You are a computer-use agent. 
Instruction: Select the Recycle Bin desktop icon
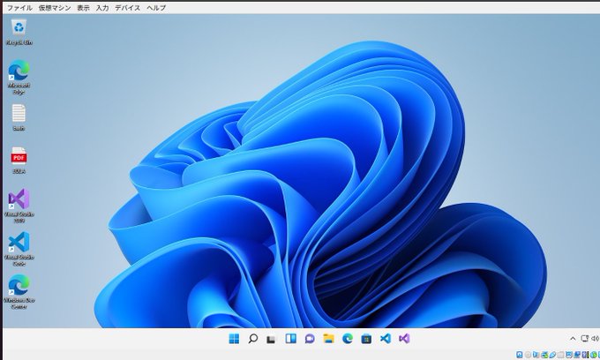19,30
